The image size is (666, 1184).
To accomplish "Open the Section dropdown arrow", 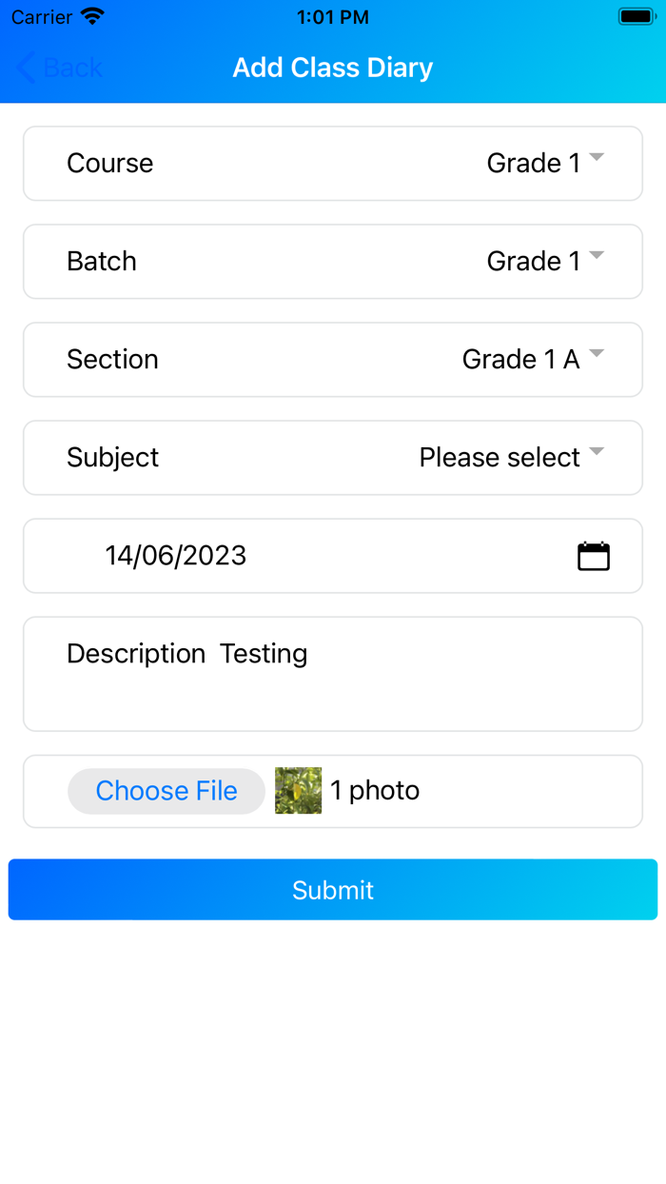I will (x=597, y=354).
